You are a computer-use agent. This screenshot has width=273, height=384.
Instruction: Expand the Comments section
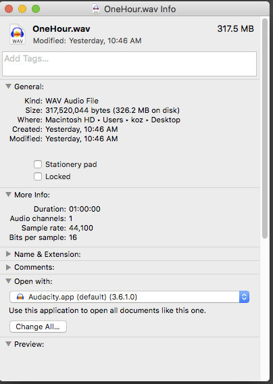pyautogui.click(x=8, y=267)
